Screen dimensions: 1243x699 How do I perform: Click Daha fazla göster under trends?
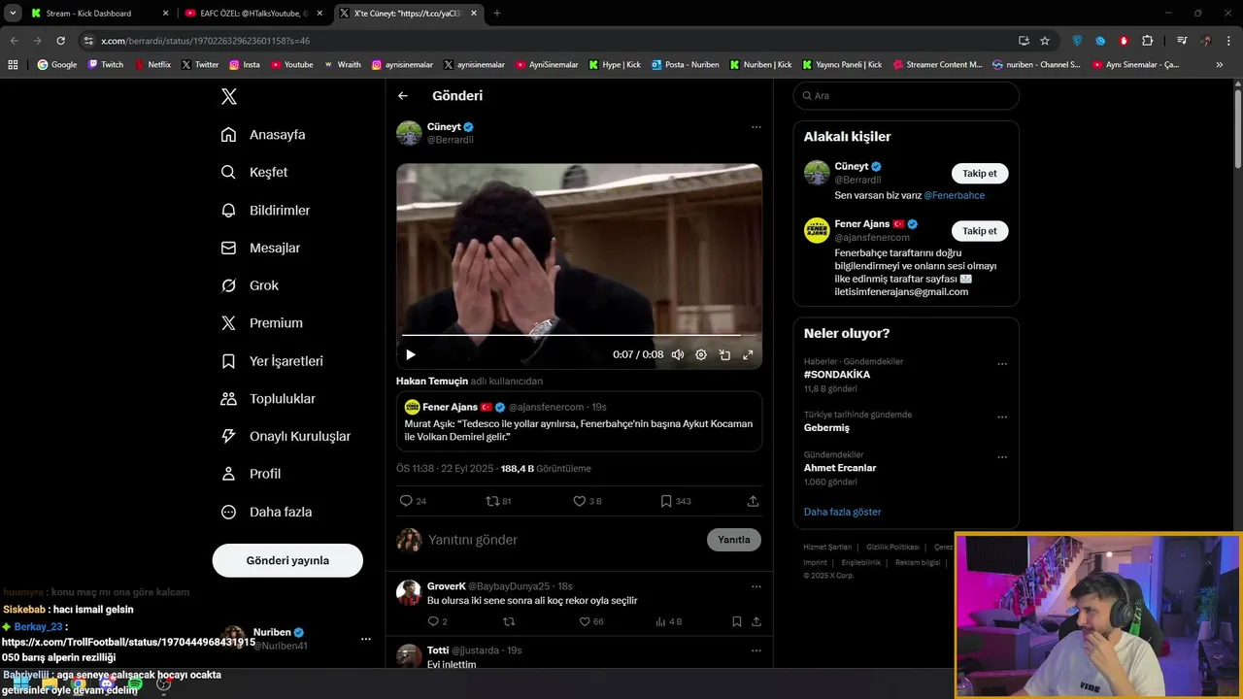pos(842,512)
